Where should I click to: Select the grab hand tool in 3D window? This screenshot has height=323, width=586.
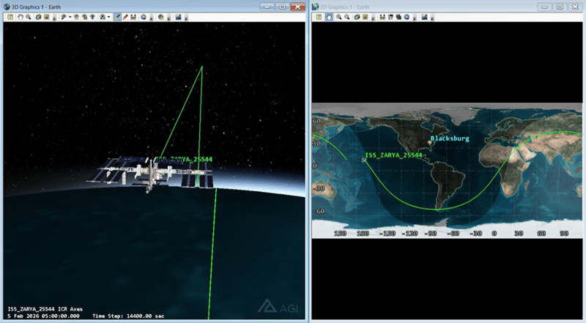(20, 16)
